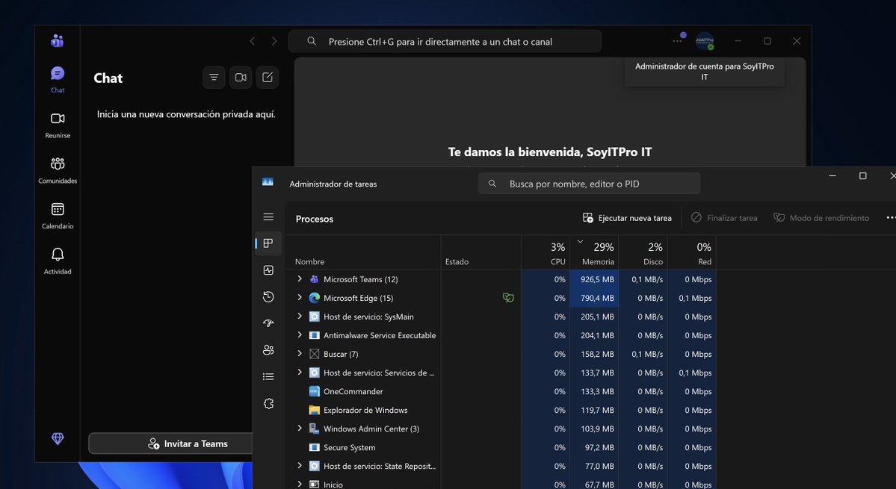
Task: Open Actividad notifications in Teams
Action: pos(58,261)
